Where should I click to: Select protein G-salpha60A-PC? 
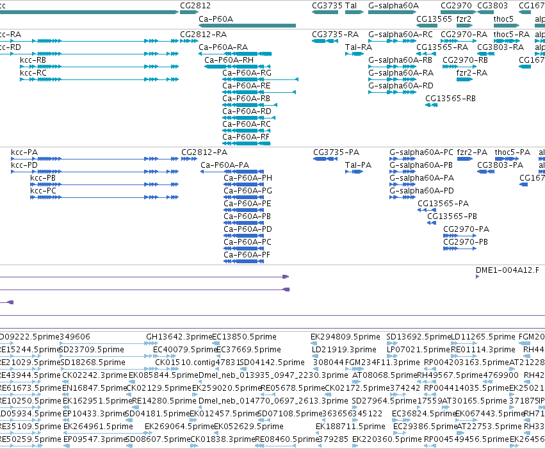coord(421,152)
